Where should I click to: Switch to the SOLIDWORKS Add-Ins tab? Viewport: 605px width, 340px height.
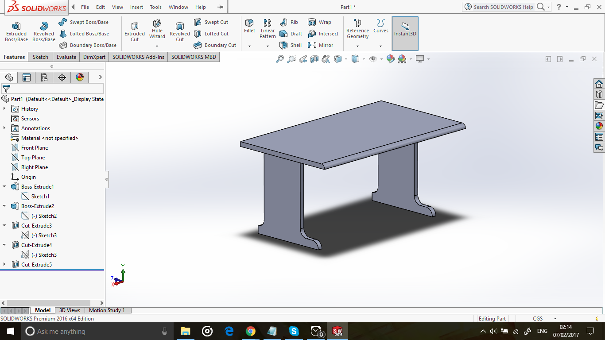(x=138, y=57)
